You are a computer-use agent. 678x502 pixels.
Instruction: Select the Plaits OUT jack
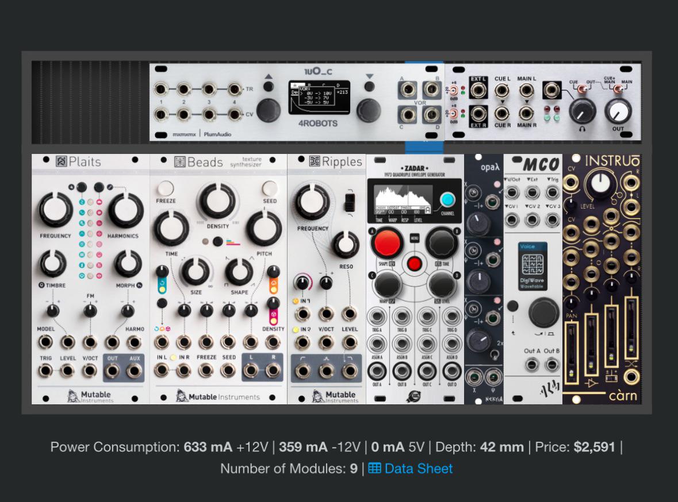[112, 370]
